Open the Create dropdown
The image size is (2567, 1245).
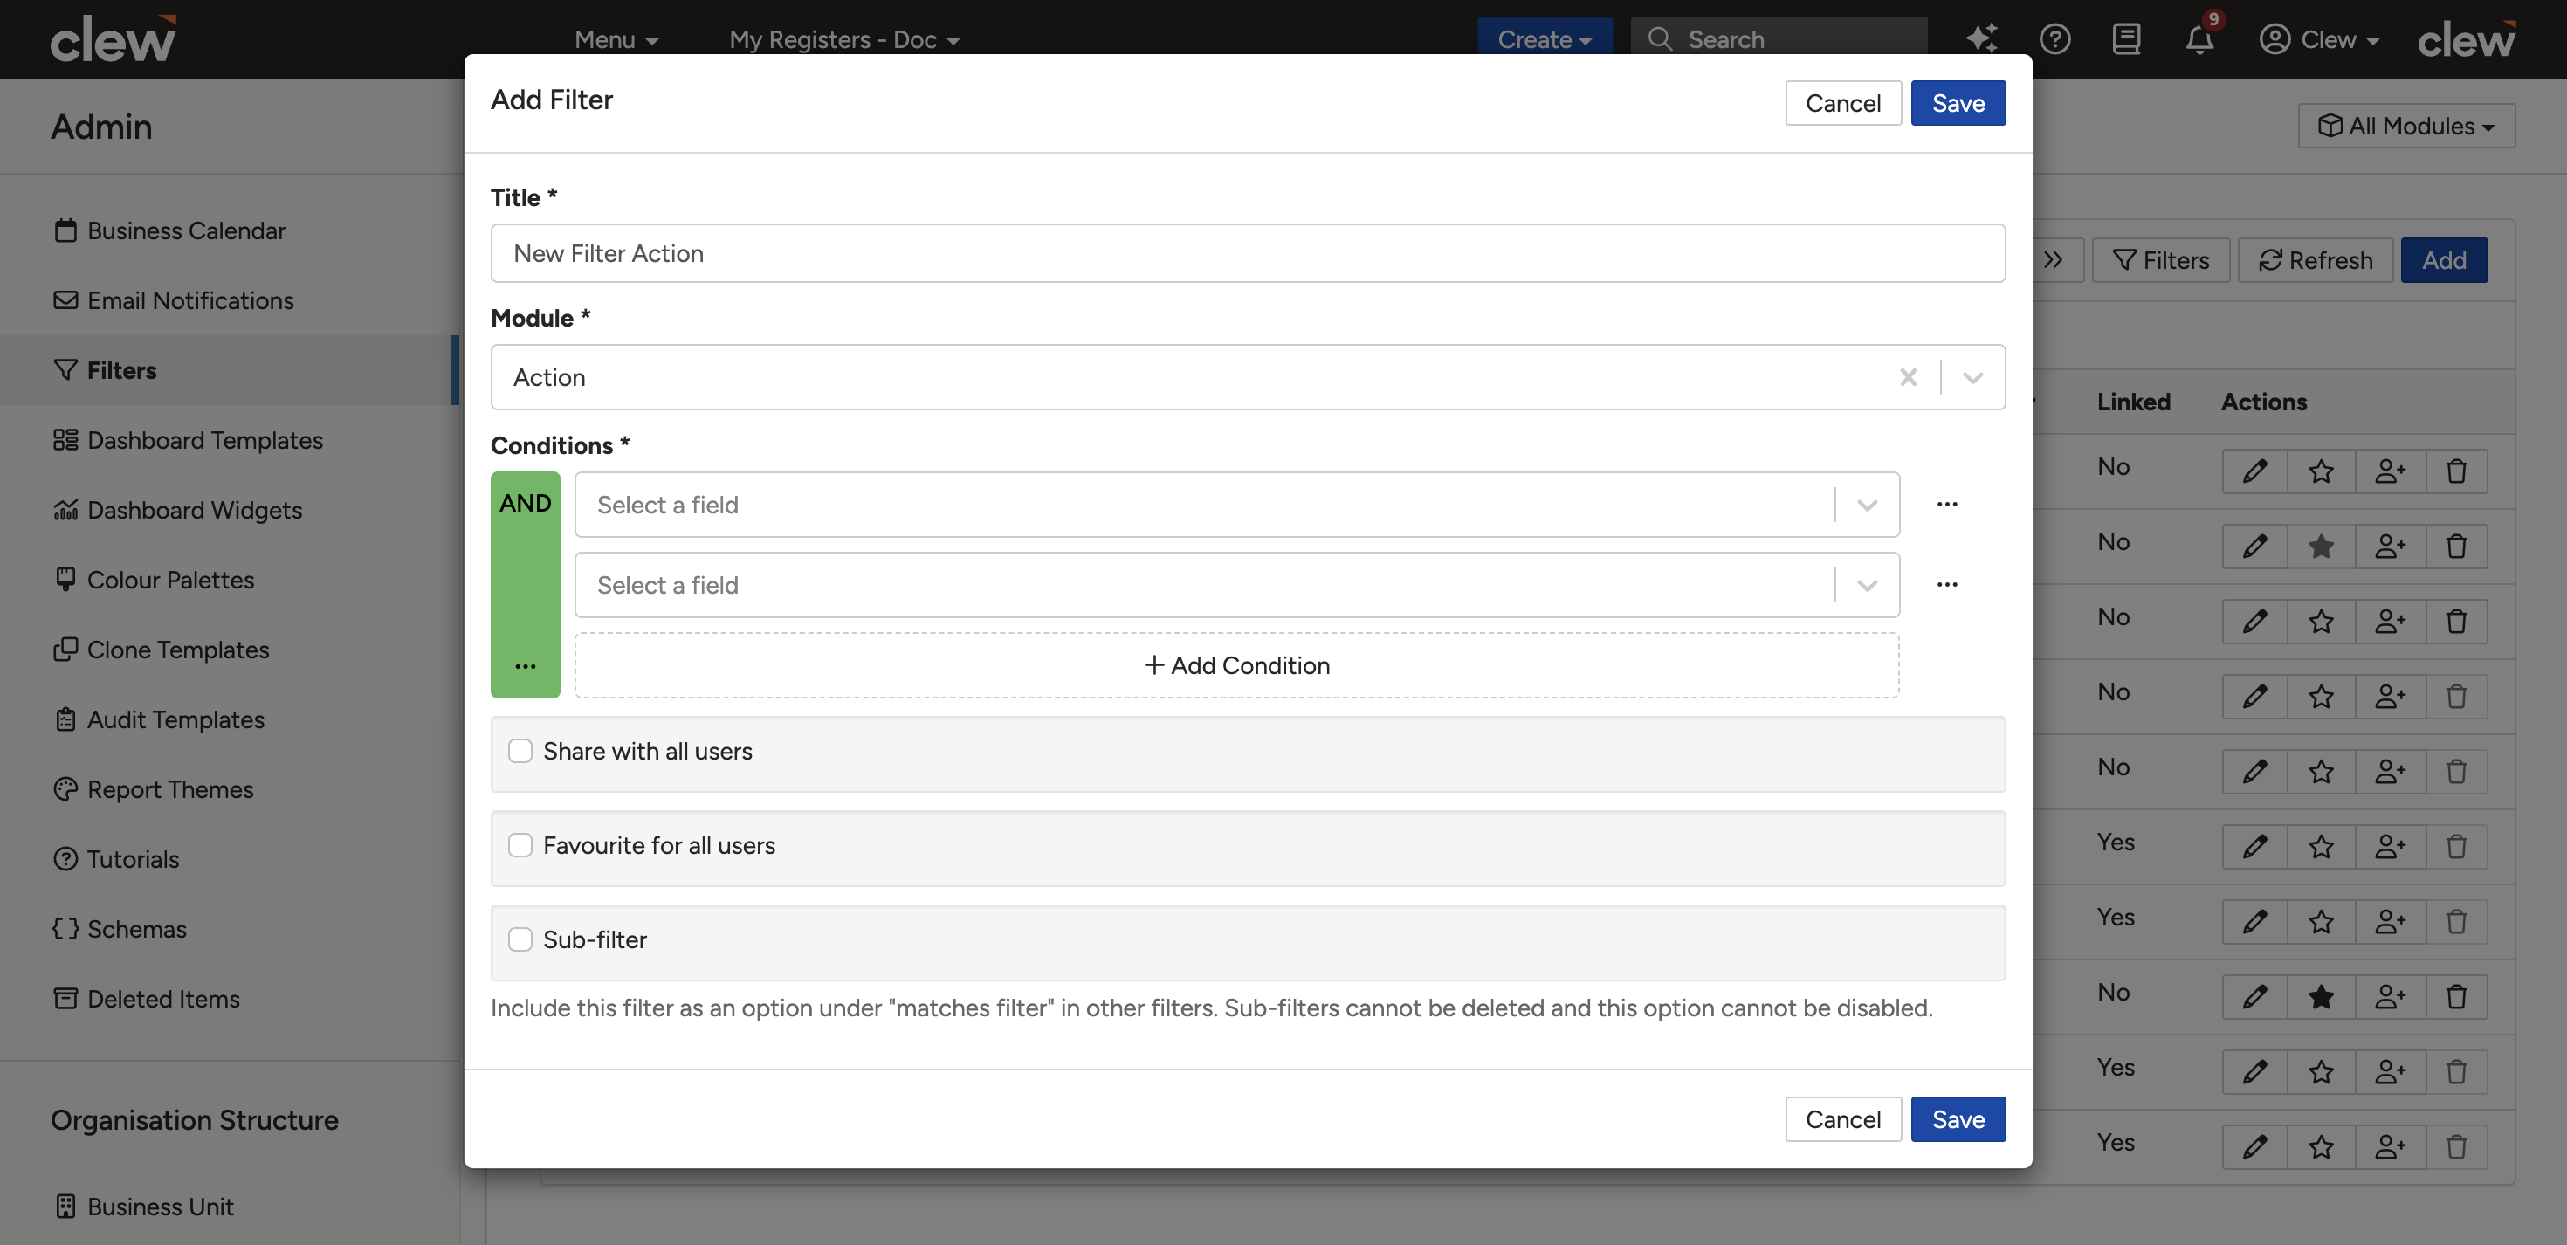(1544, 39)
